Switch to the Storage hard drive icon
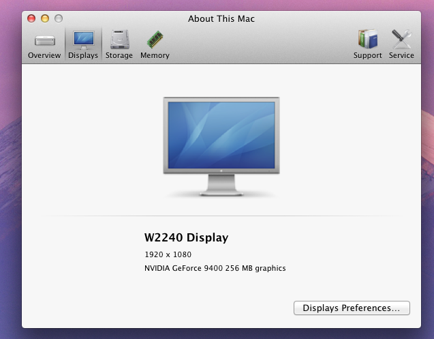 [119, 44]
